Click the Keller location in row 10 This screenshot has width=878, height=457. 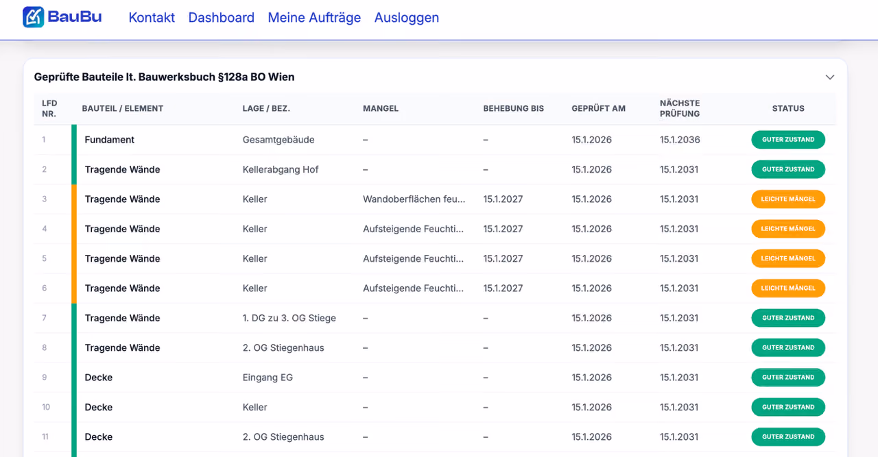pos(254,407)
